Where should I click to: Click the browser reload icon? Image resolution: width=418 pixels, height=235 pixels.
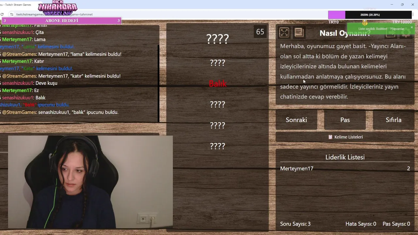[x=2, y=14]
